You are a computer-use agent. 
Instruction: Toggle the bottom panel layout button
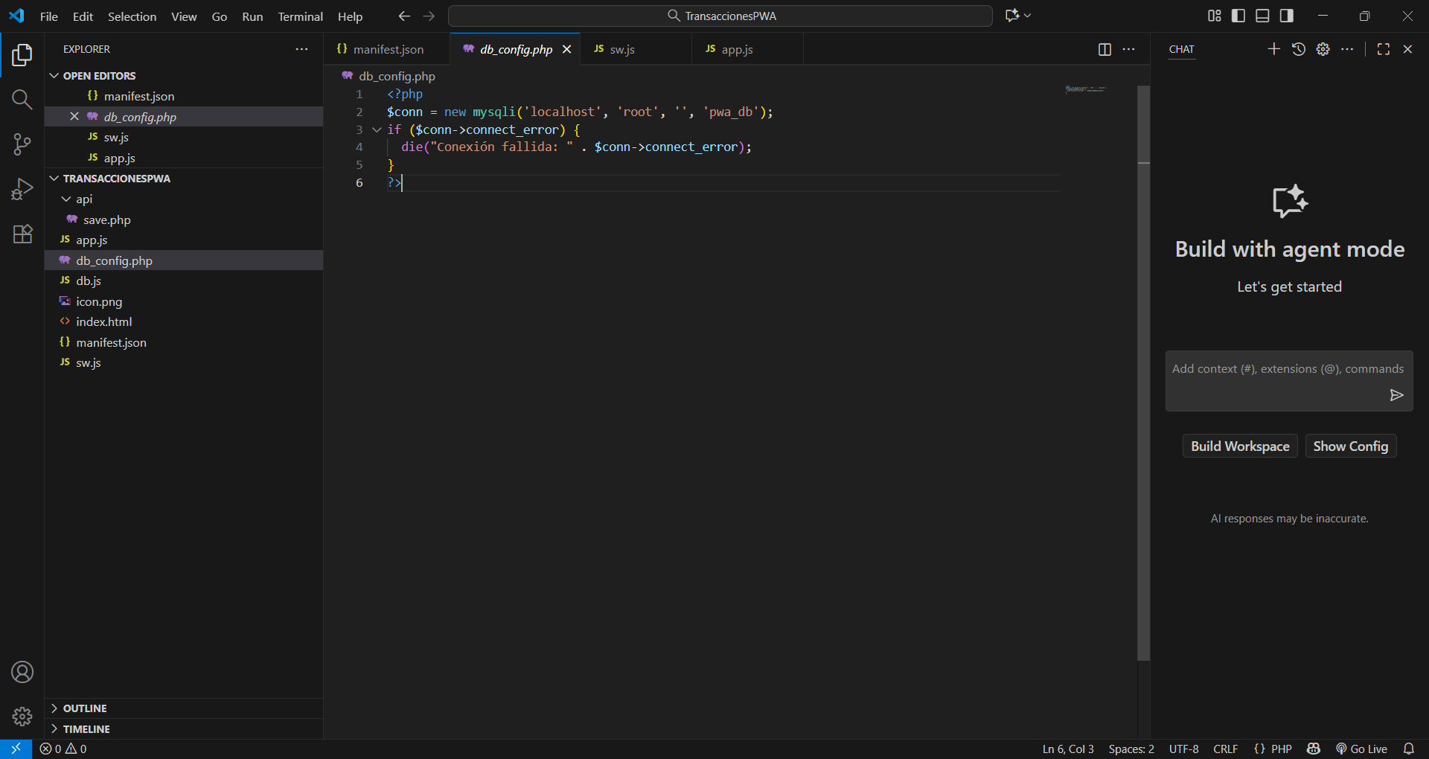tap(1262, 16)
